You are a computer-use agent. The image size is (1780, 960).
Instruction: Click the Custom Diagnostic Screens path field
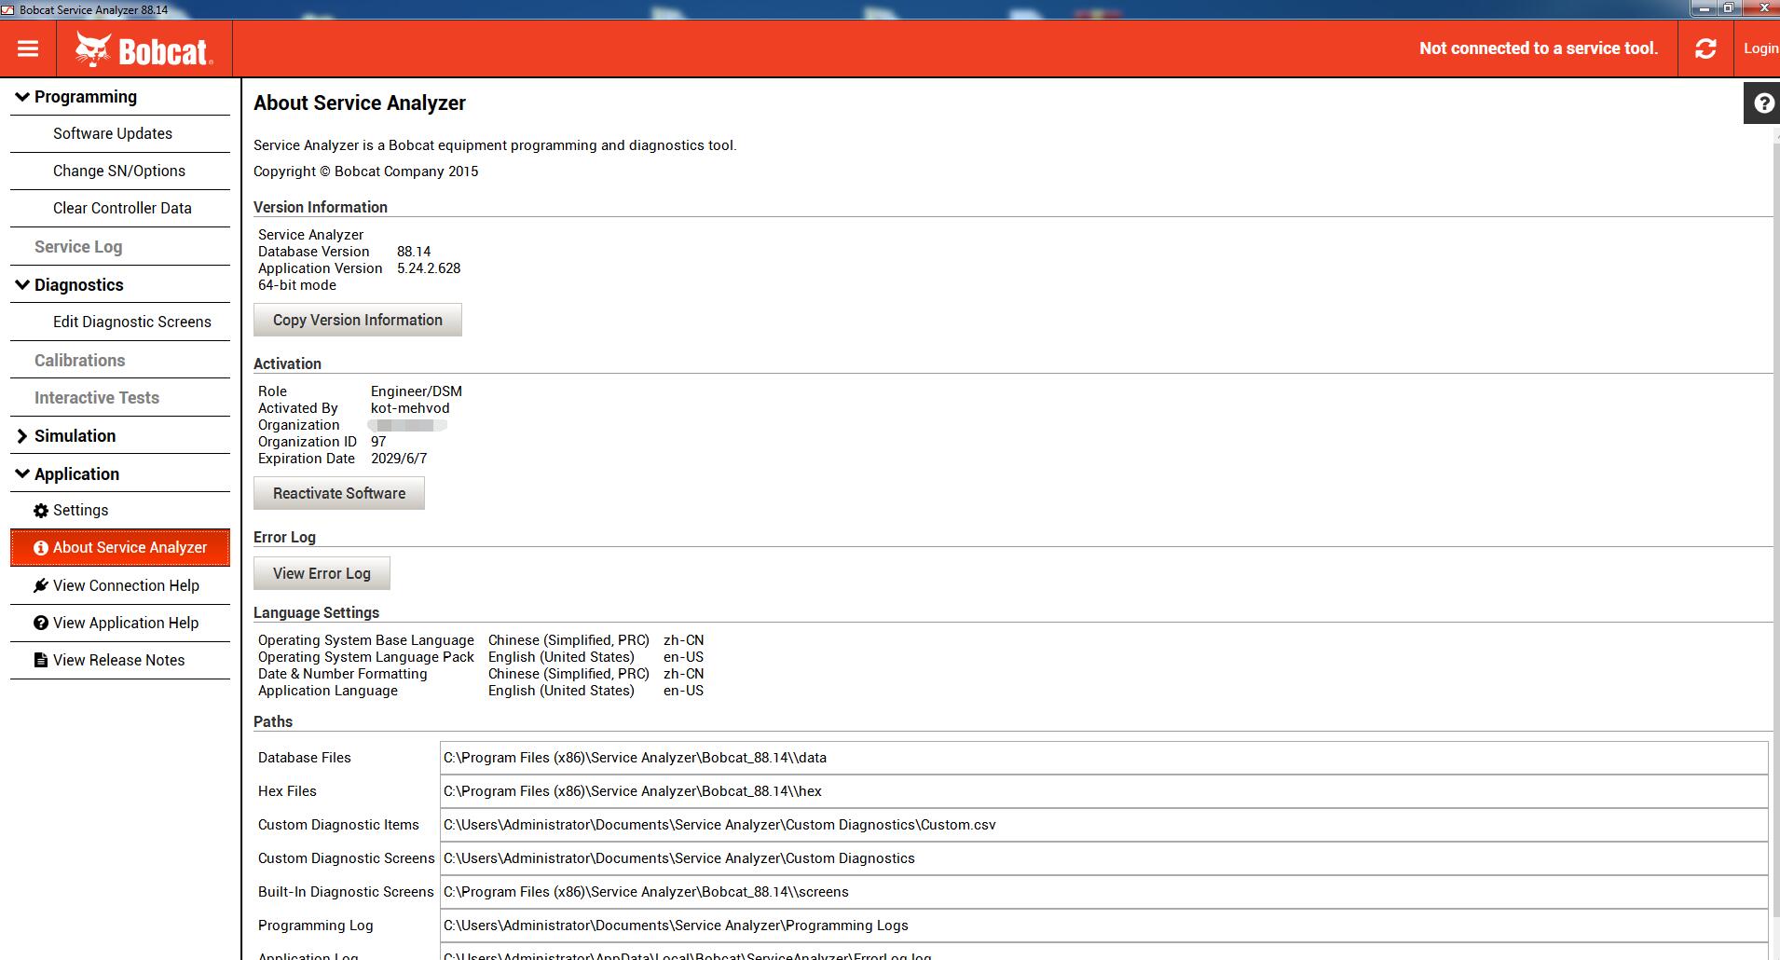click(1103, 858)
